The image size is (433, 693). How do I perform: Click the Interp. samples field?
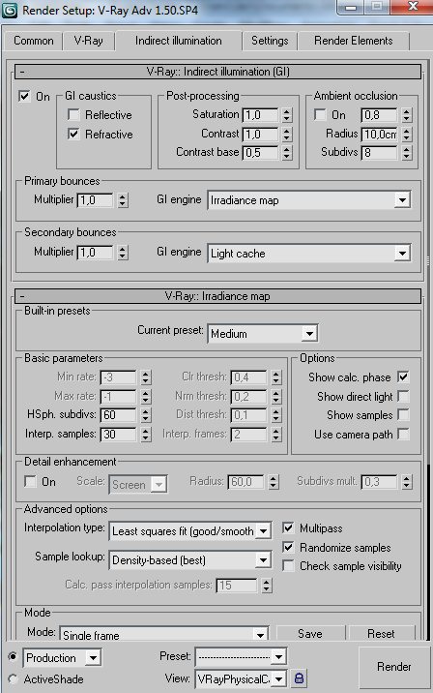pyautogui.click(x=118, y=435)
